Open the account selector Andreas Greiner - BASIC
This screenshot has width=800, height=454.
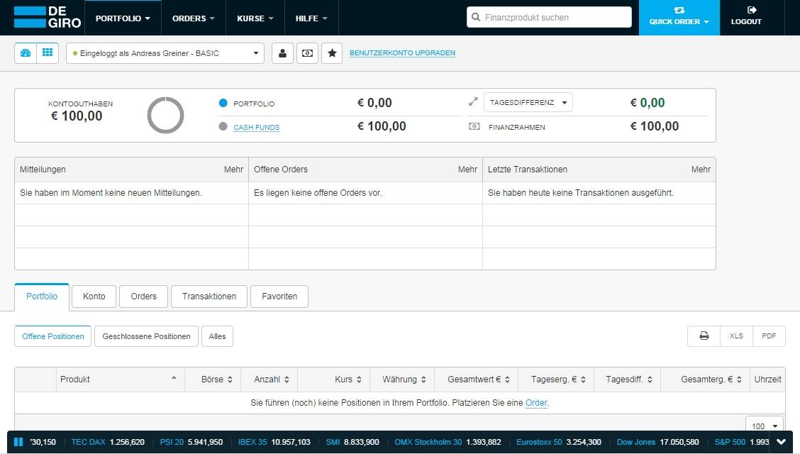point(165,53)
